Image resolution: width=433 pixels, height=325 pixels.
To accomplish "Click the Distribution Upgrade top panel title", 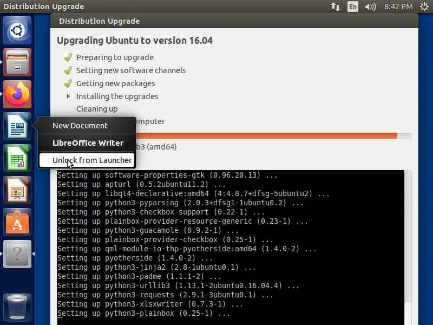I will (x=44, y=6).
